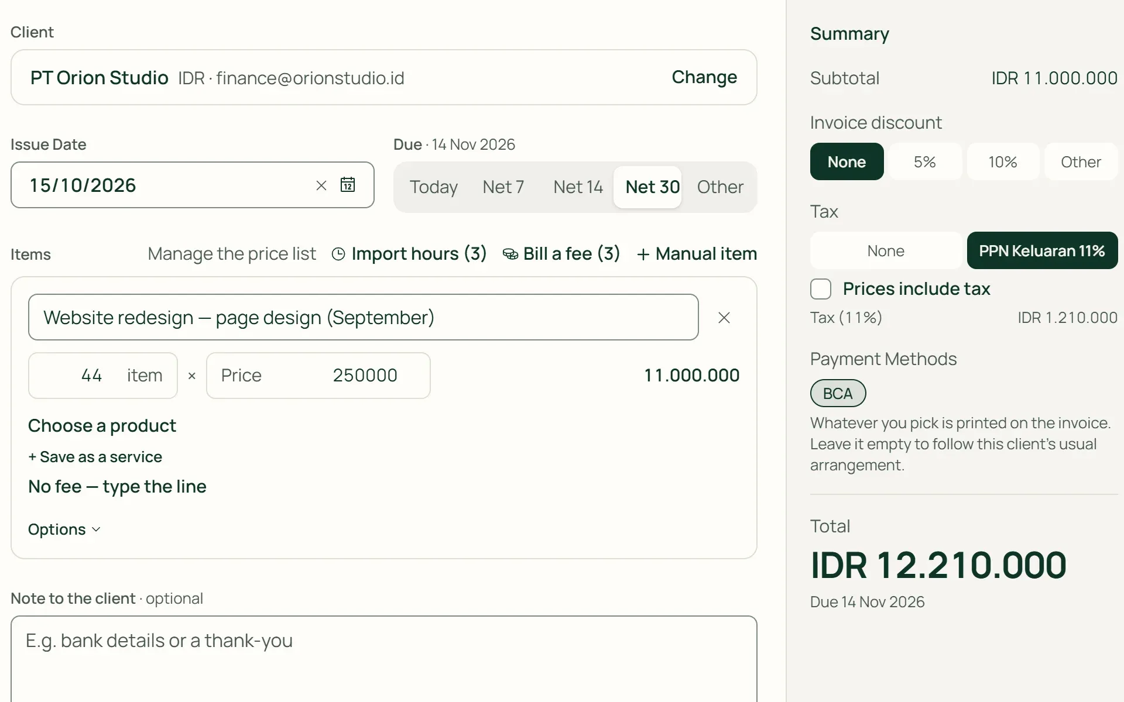Click Save as a service link
1124x702 pixels.
pos(95,457)
